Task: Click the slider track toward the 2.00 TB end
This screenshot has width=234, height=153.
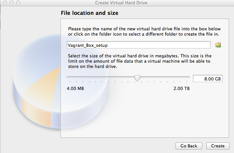Action: pyautogui.click(x=165, y=77)
